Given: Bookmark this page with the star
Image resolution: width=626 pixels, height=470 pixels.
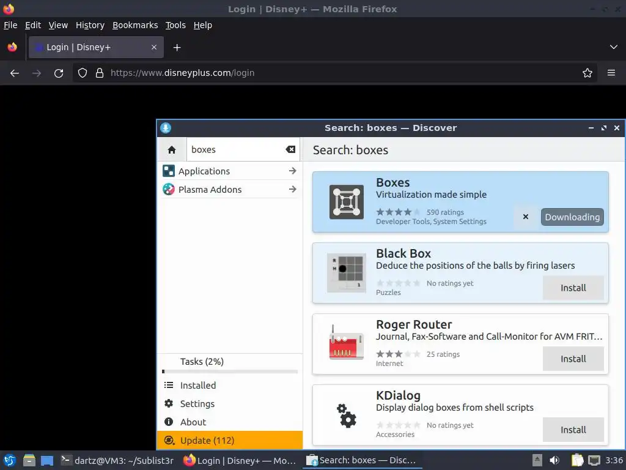Looking at the screenshot, I should coord(587,73).
